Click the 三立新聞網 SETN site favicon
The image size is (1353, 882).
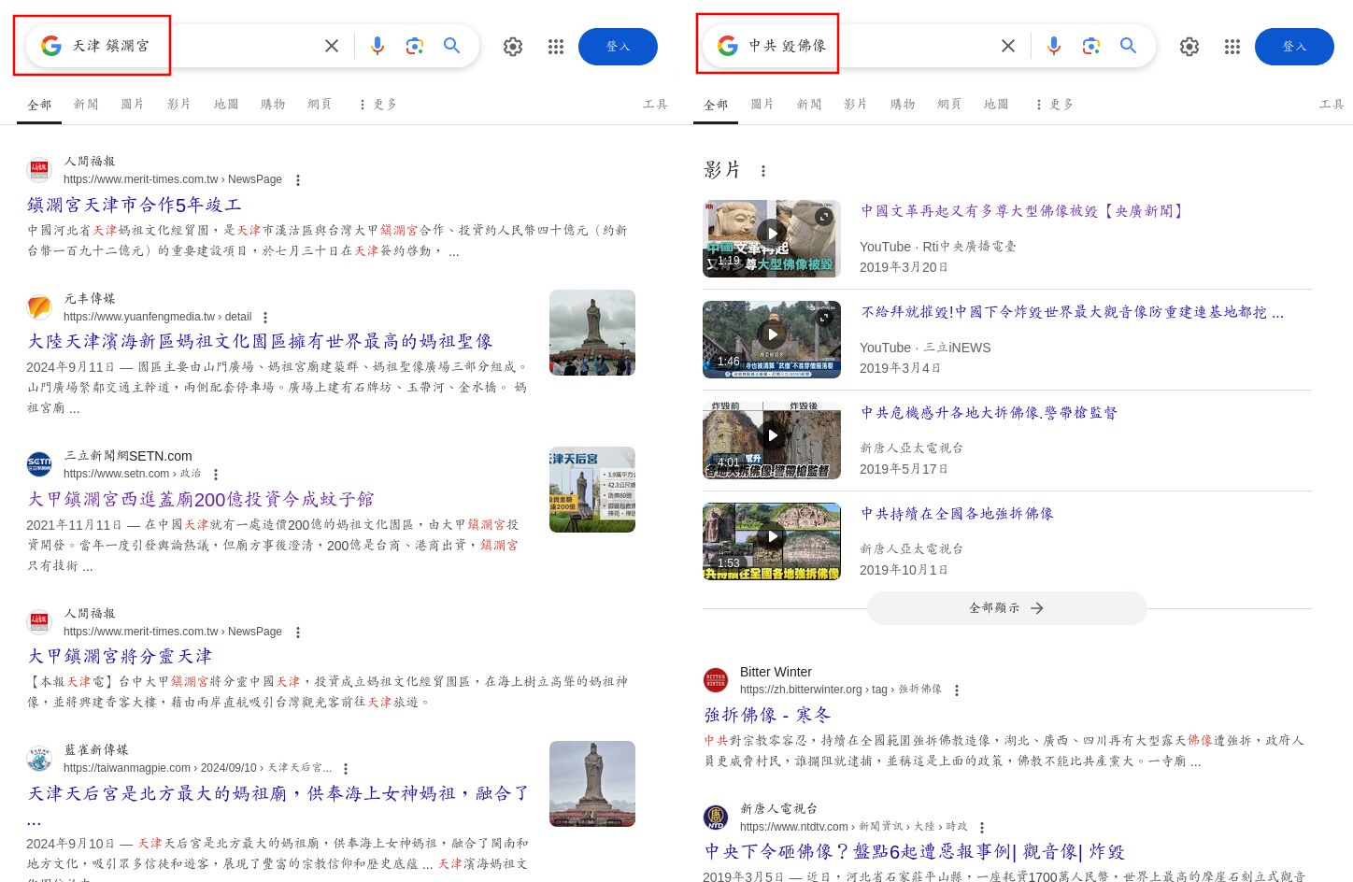(39, 463)
